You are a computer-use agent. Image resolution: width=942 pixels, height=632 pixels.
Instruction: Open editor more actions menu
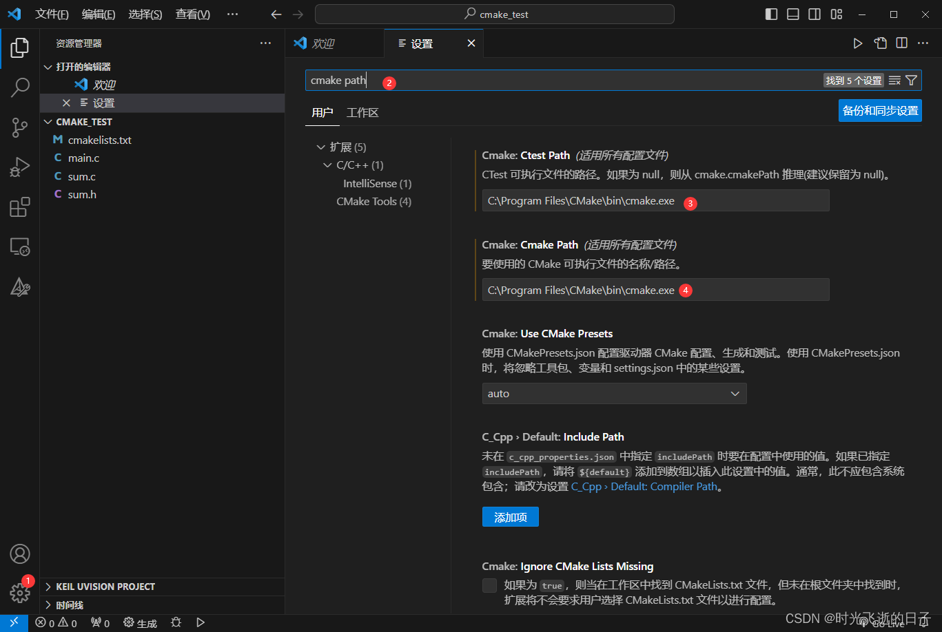pos(923,43)
